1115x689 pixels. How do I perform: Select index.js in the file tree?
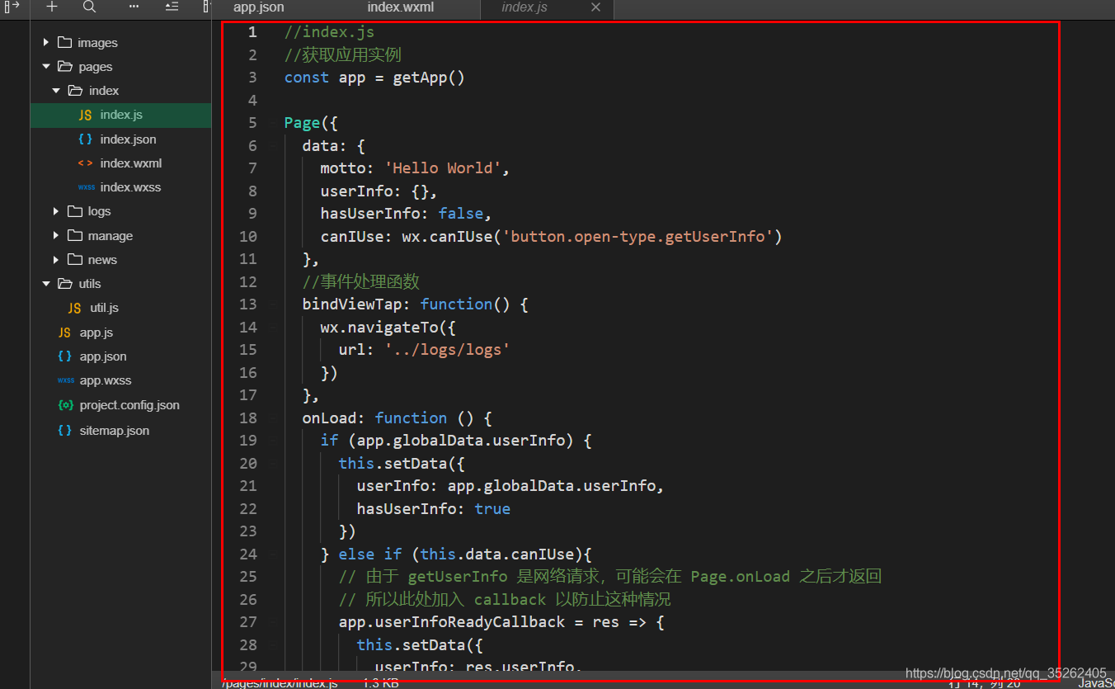click(x=121, y=115)
